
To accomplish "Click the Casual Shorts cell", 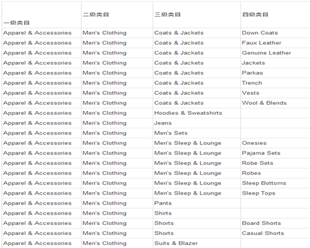I will tap(275, 233).
